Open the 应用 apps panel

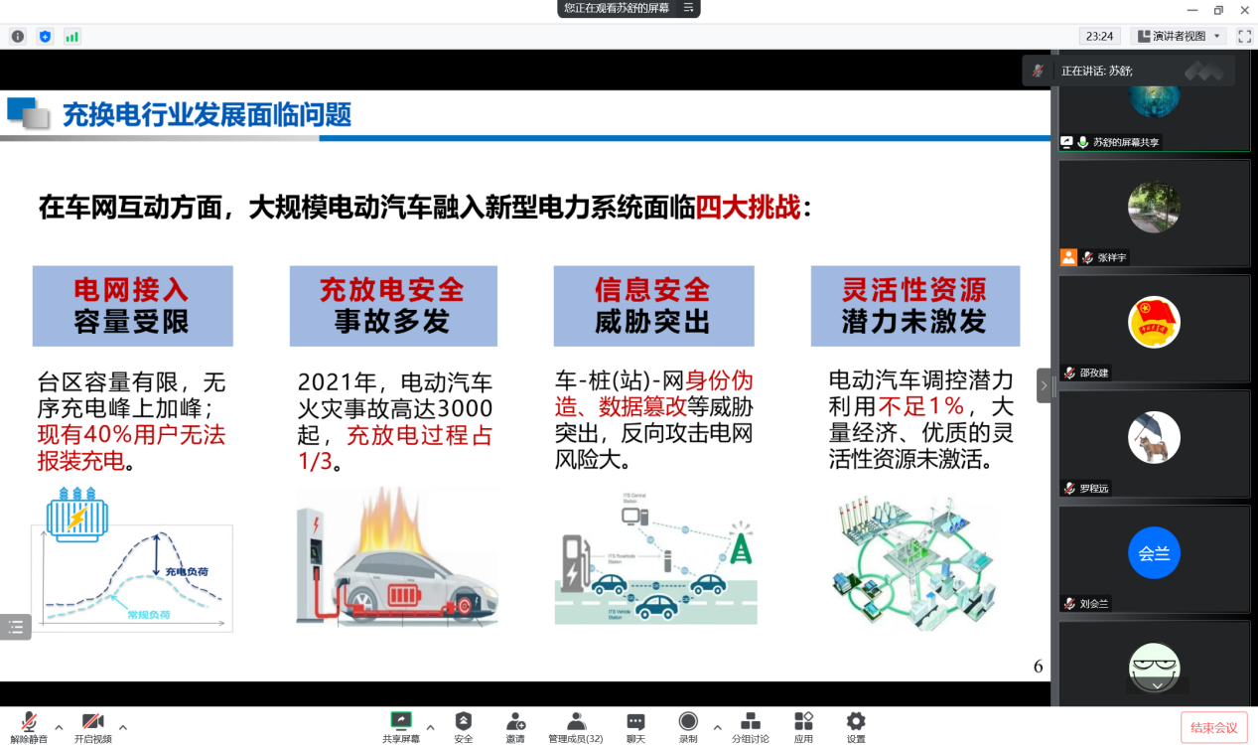coord(803,727)
